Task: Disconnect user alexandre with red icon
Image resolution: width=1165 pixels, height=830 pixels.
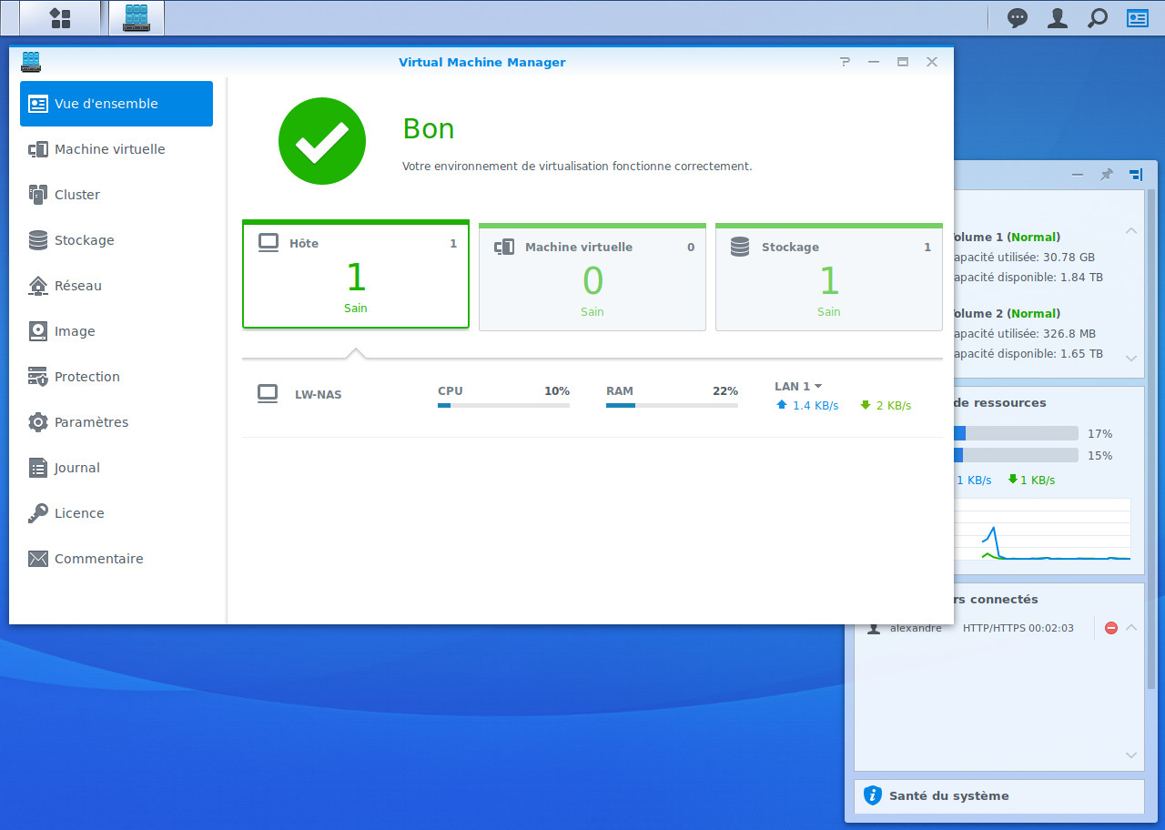Action: [1110, 628]
